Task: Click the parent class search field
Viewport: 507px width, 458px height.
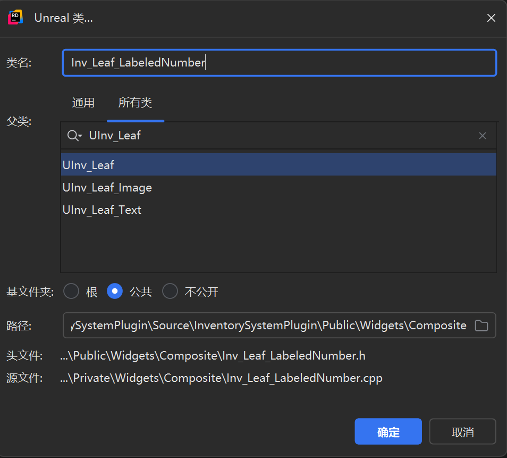Action: [x=278, y=135]
